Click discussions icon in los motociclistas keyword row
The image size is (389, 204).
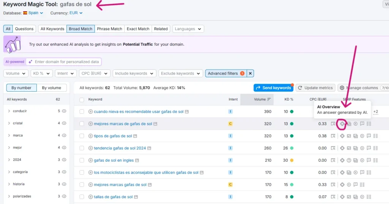coord(362,172)
